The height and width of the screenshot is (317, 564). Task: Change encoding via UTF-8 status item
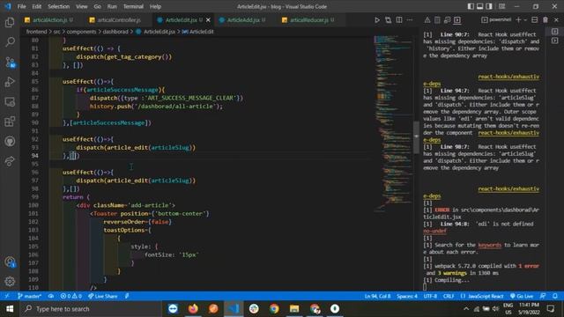430,296
